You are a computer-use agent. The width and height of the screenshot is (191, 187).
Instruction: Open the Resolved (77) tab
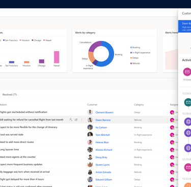[x=10, y=95]
